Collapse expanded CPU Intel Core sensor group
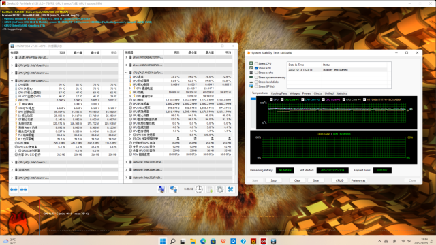Screen dimensions: 436x245 coord(12,80)
